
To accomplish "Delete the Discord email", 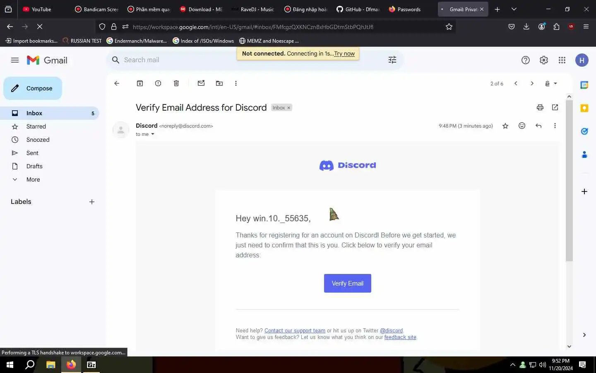I will pyautogui.click(x=176, y=83).
